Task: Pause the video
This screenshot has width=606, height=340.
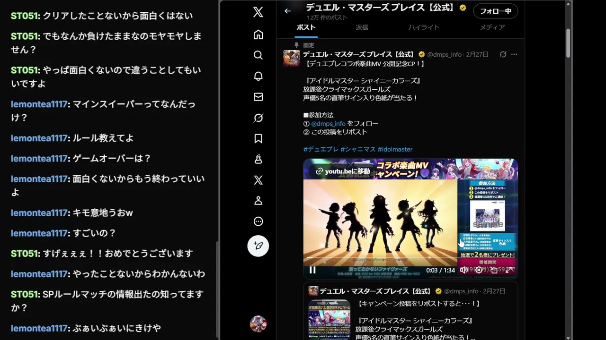Action: pos(312,270)
